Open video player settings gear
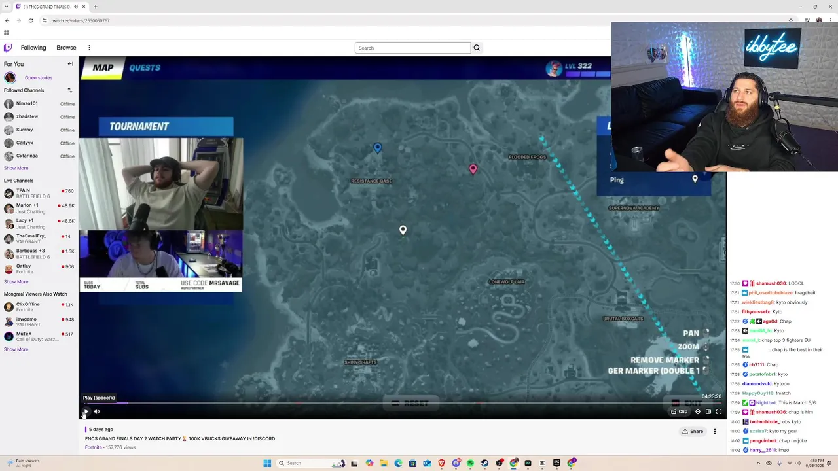838x471 pixels. pyautogui.click(x=698, y=411)
